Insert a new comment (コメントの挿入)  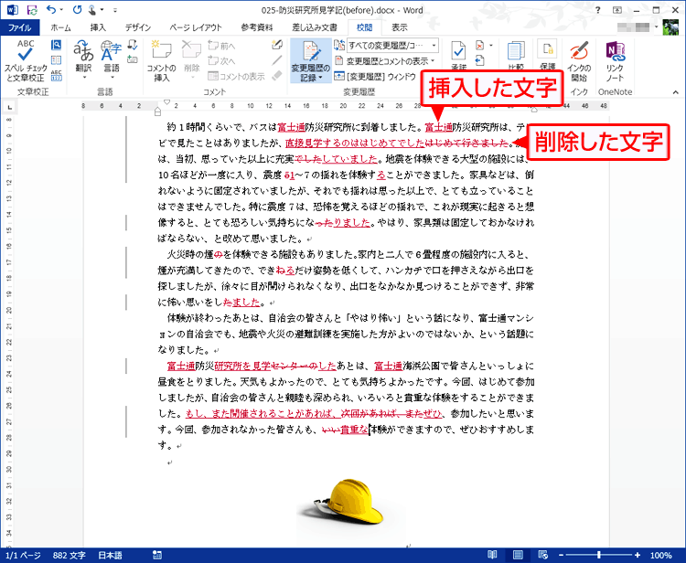tap(161, 60)
